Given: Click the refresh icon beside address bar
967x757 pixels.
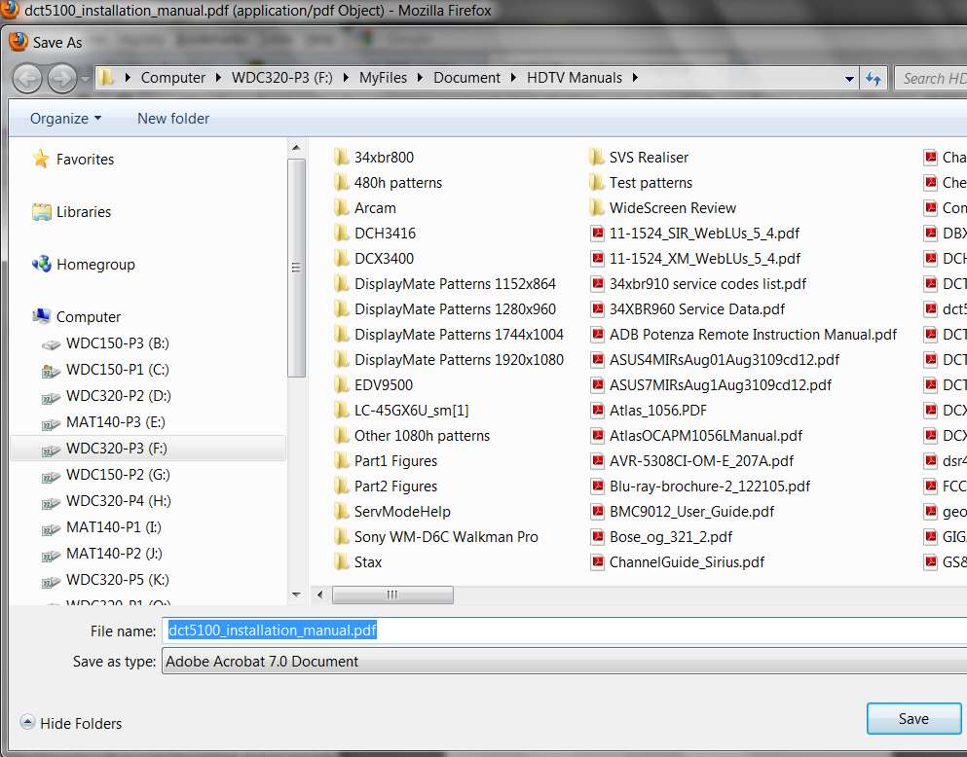Looking at the screenshot, I should pos(874,78).
